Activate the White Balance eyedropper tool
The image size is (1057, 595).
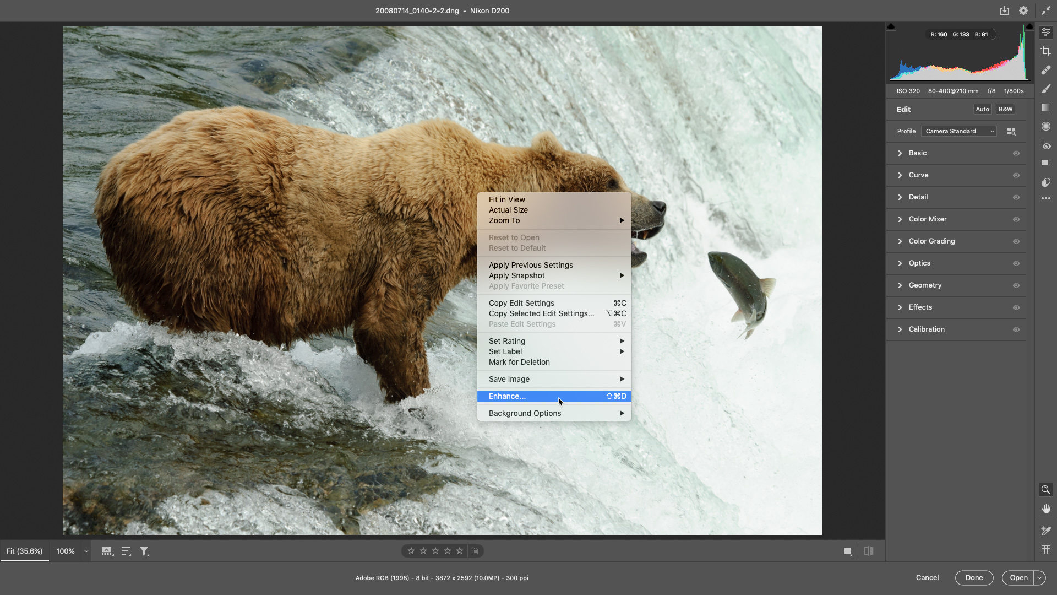[x=1045, y=531]
